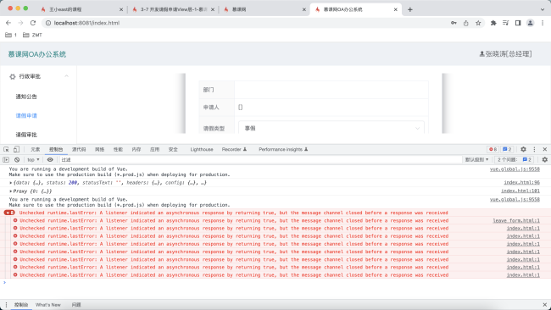Select the 控制台 DevTools panel tab
The height and width of the screenshot is (310, 551).
[56, 149]
